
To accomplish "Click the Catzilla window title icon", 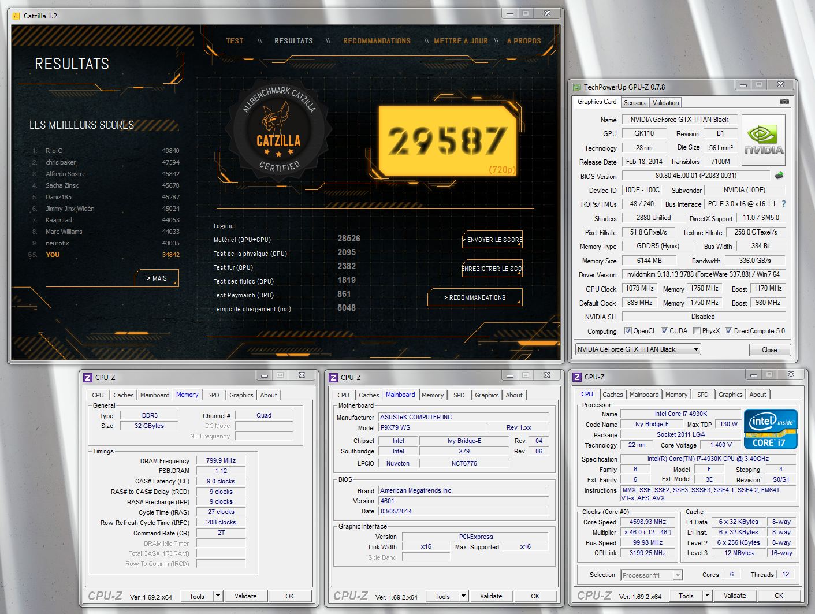I will point(16,16).
